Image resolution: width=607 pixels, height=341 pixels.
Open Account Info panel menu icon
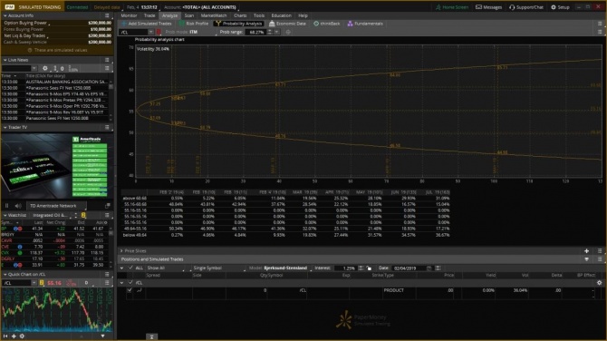tap(107, 15)
